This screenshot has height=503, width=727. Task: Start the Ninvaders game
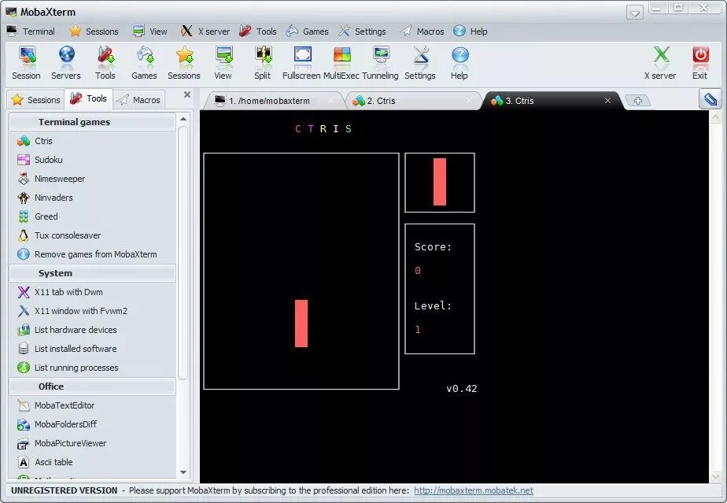(x=45, y=198)
